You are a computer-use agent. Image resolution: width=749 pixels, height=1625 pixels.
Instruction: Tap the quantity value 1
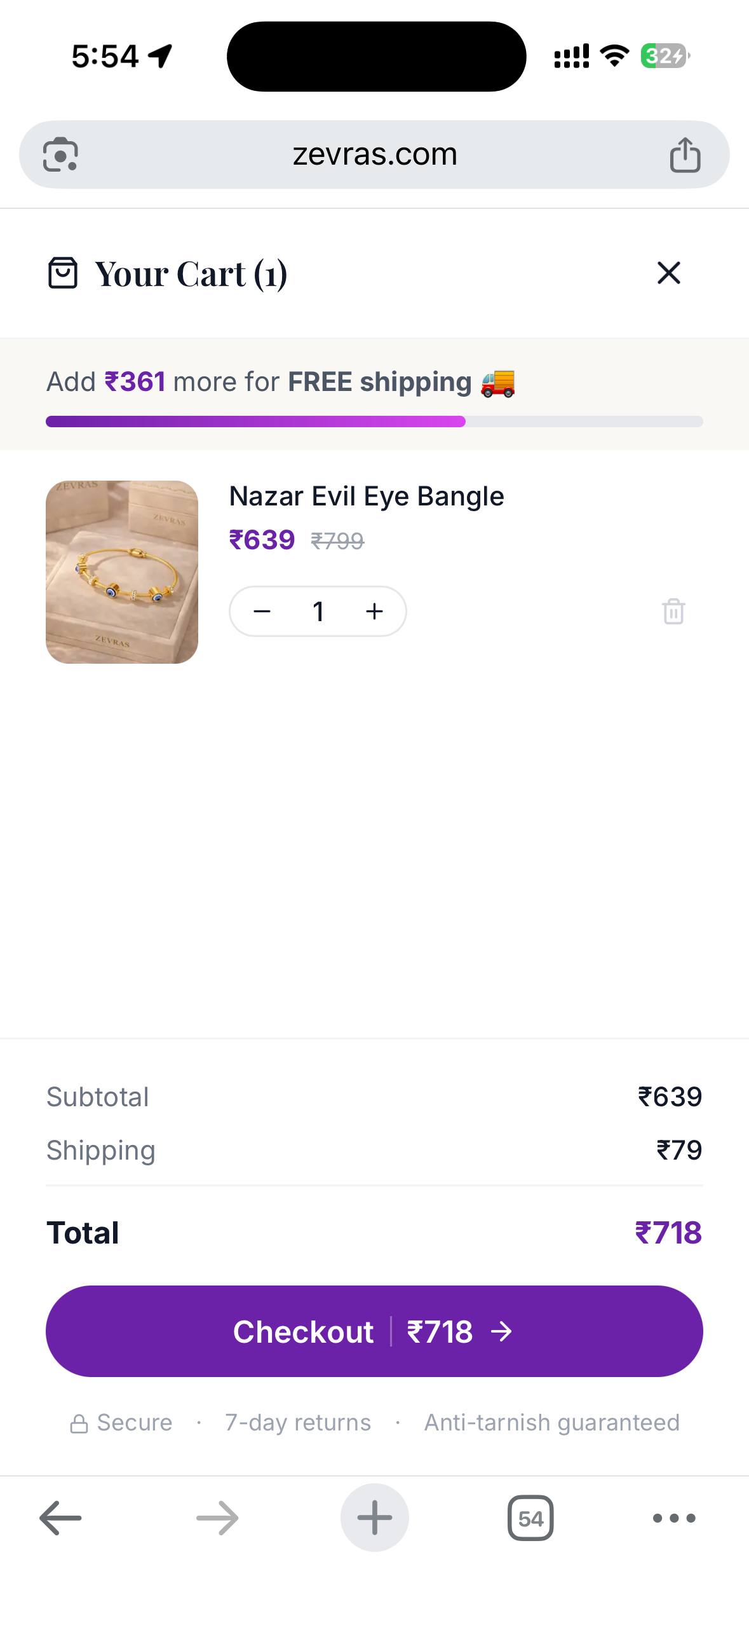pos(318,612)
